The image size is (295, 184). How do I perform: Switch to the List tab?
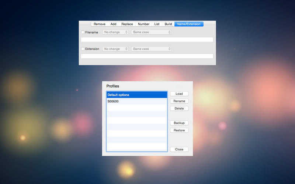point(157,24)
